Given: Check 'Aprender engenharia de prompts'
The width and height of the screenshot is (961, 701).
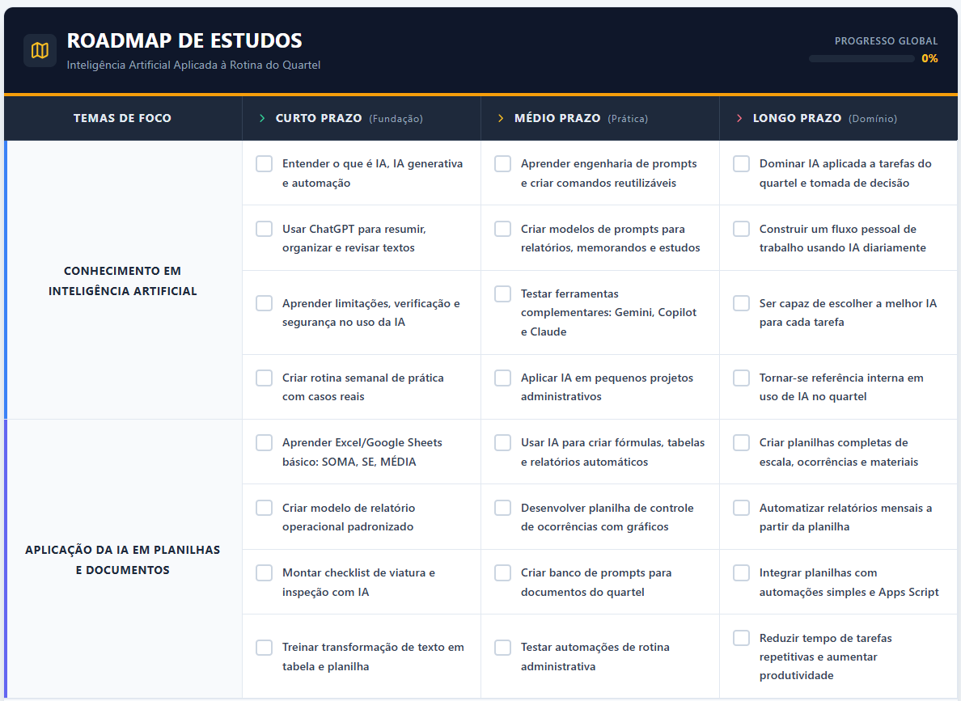Looking at the screenshot, I should pos(502,163).
